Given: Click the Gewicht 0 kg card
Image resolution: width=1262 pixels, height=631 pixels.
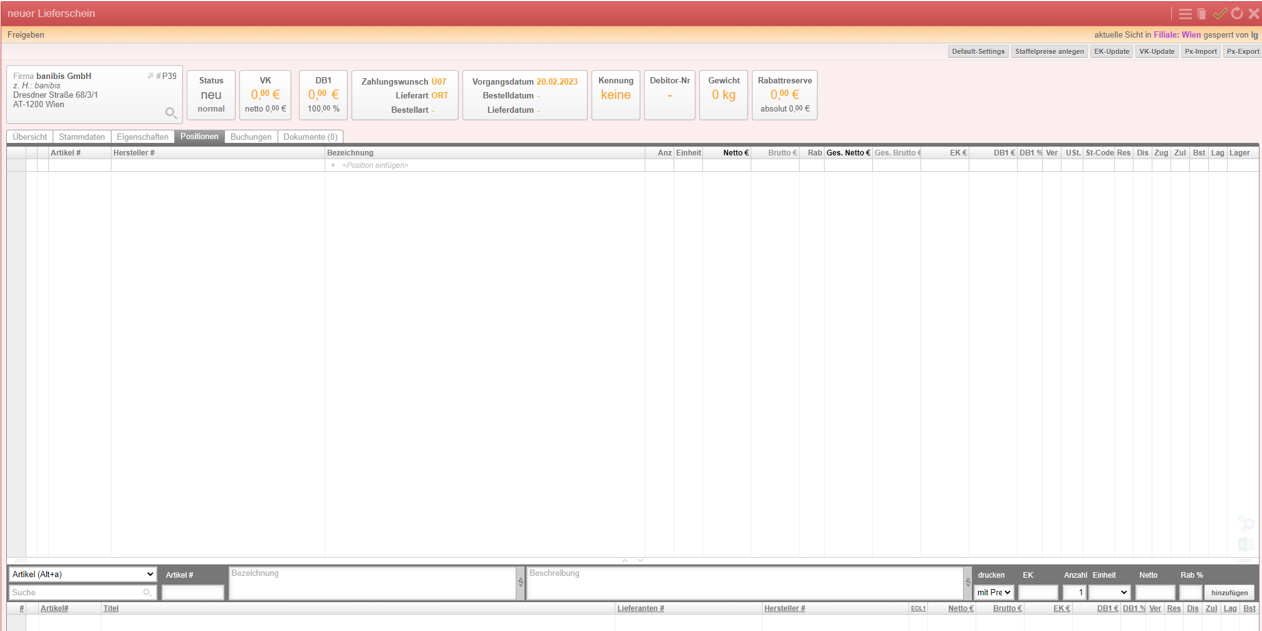Looking at the screenshot, I should pos(724,95).
